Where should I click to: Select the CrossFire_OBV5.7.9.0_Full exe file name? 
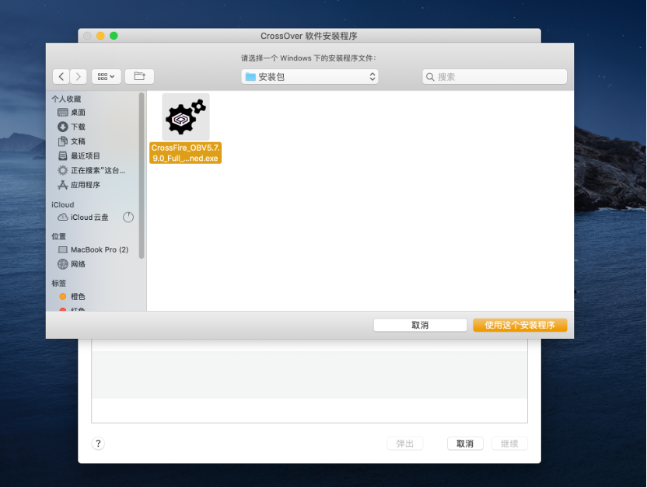185,153
